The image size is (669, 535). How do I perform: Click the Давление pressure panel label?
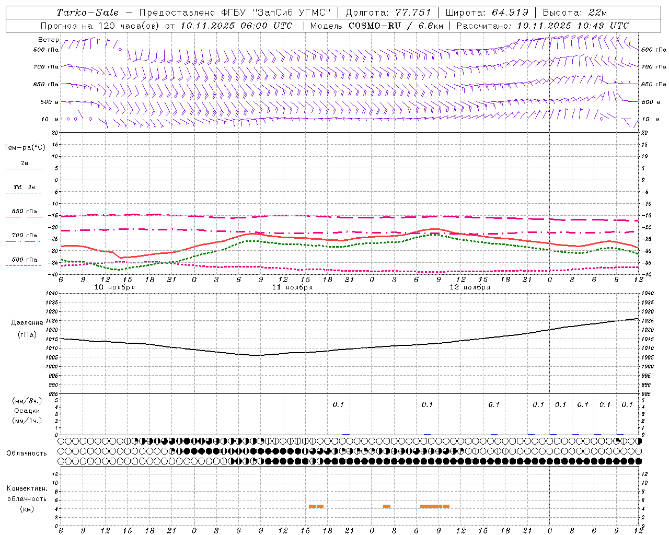pos(27,323)
